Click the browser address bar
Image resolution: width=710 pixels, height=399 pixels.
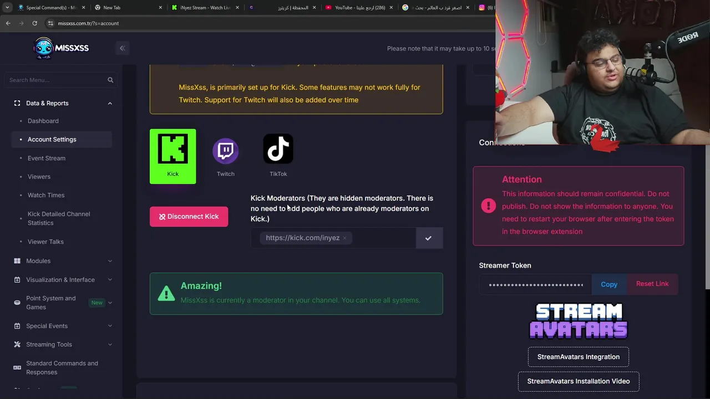coord(266,23)
